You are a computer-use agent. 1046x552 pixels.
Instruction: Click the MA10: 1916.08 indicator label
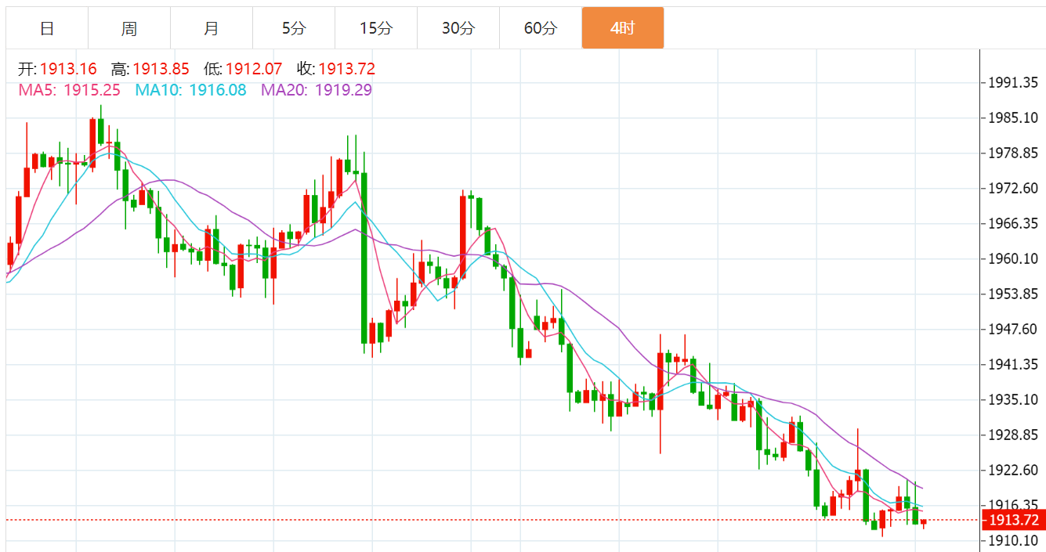tap(190, 90)
